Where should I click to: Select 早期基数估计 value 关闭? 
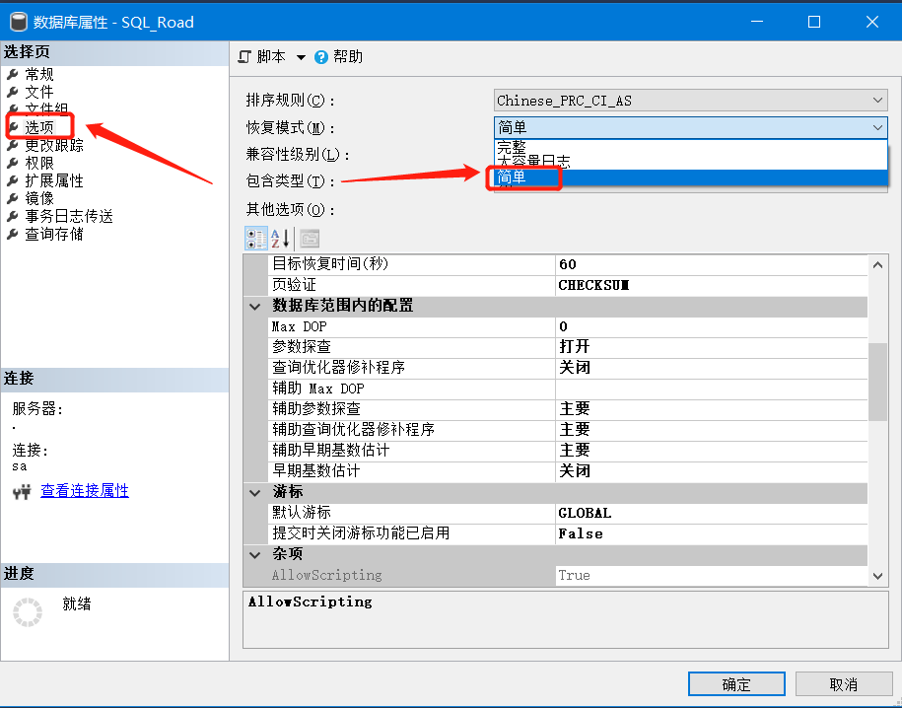[x=712, y=471]
